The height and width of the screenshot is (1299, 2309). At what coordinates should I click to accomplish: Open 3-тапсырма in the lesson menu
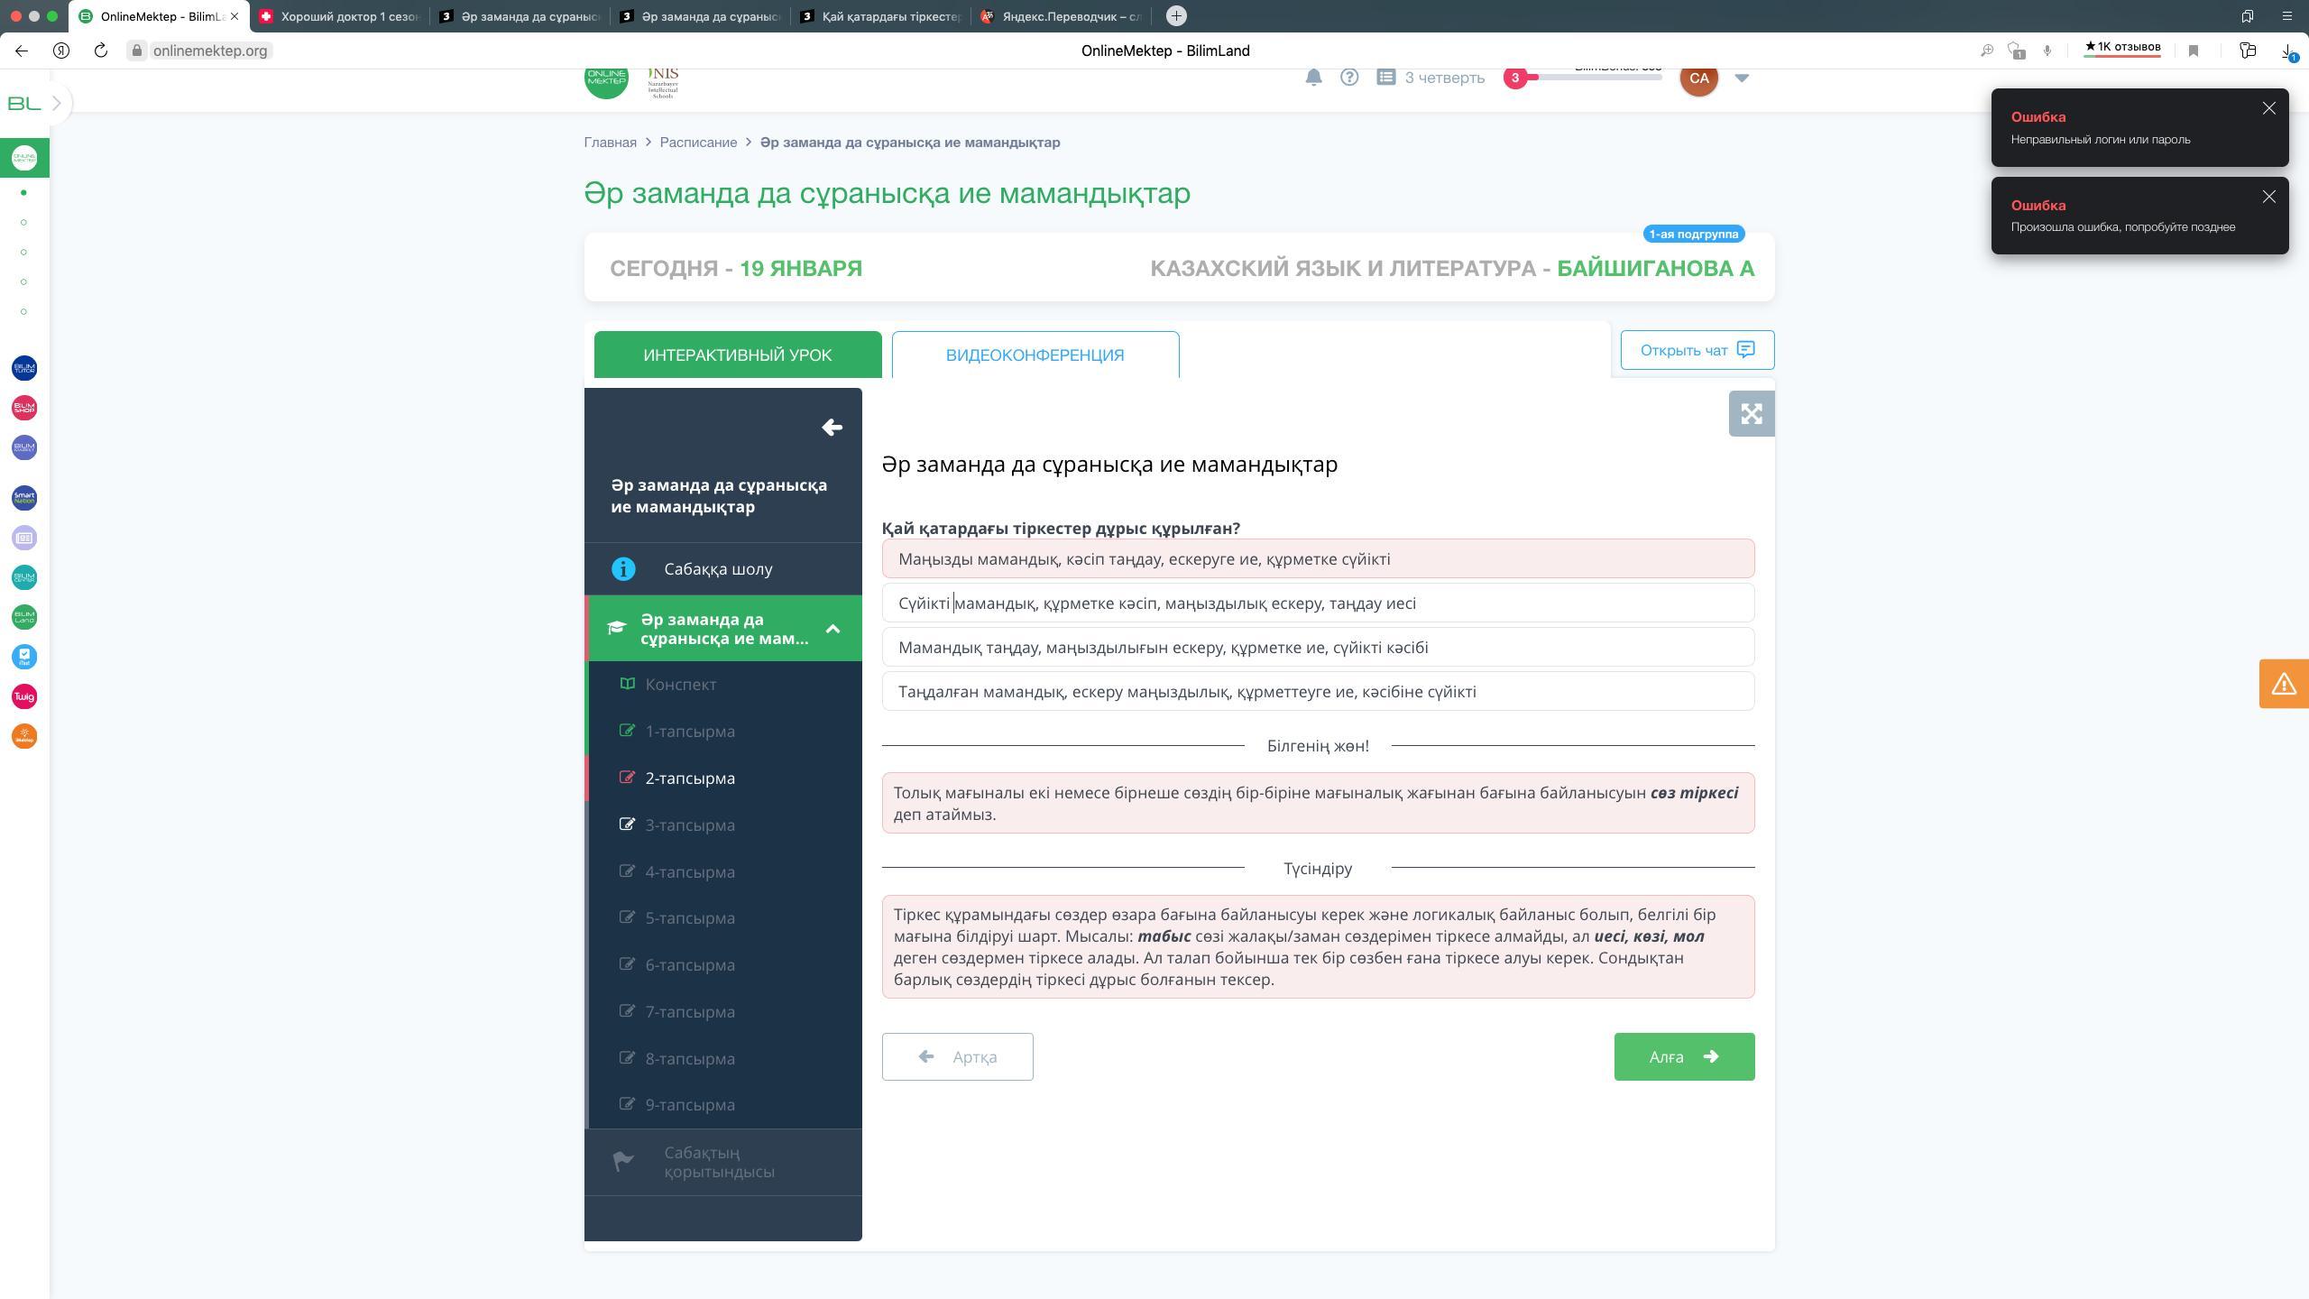[x=689, y=825]
